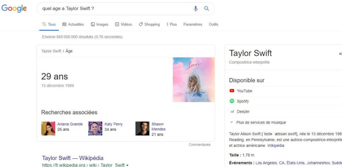
Task: Click the blue search magnifier icon
Action: pyautogui.click(x=207, y=9)
